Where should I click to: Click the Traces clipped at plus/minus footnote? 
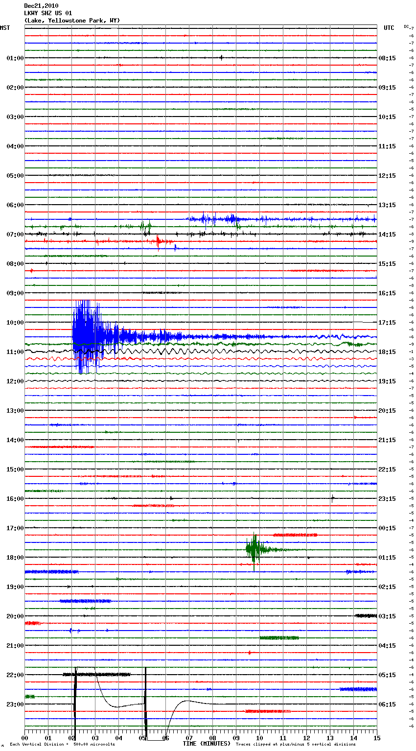tap(296, 745)
